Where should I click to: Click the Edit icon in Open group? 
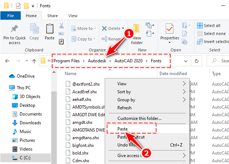185,34
